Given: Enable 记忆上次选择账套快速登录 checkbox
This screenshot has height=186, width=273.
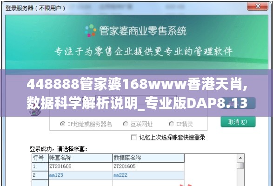Looking at the screenshot, I should tap(134, 138).
